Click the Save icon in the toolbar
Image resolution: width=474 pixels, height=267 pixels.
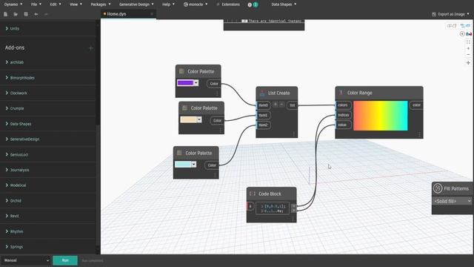(26, 14)
